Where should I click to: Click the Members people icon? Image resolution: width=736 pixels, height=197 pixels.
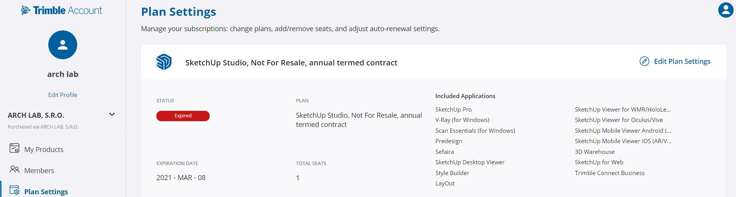tap(14, 169)
